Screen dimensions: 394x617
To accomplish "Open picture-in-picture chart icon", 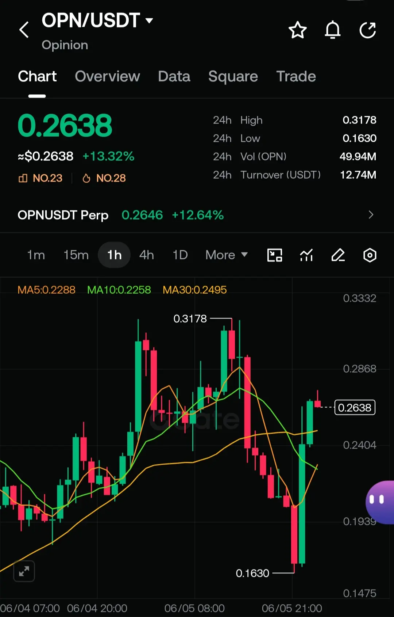I will tap(275, 255).
